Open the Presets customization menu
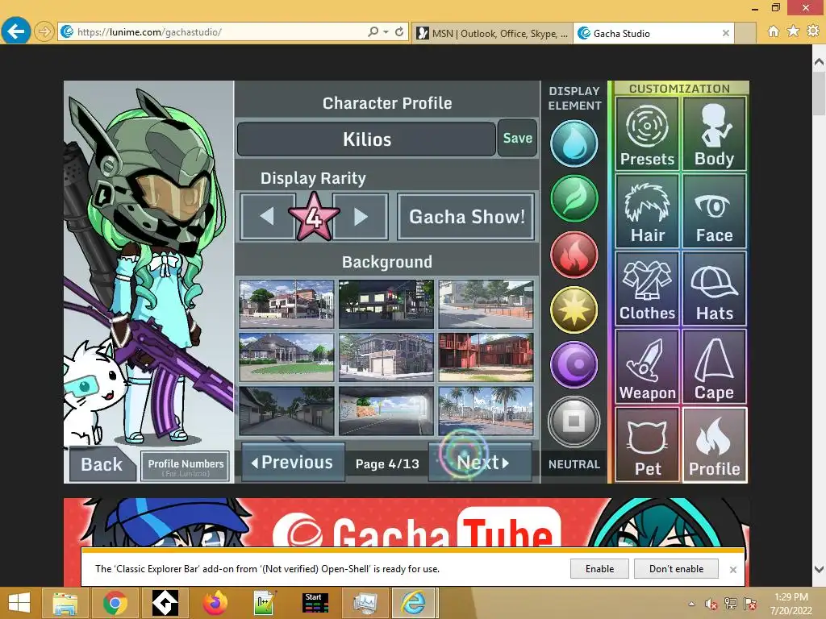This screenshot has width=826, height=619. coord(647,133)
